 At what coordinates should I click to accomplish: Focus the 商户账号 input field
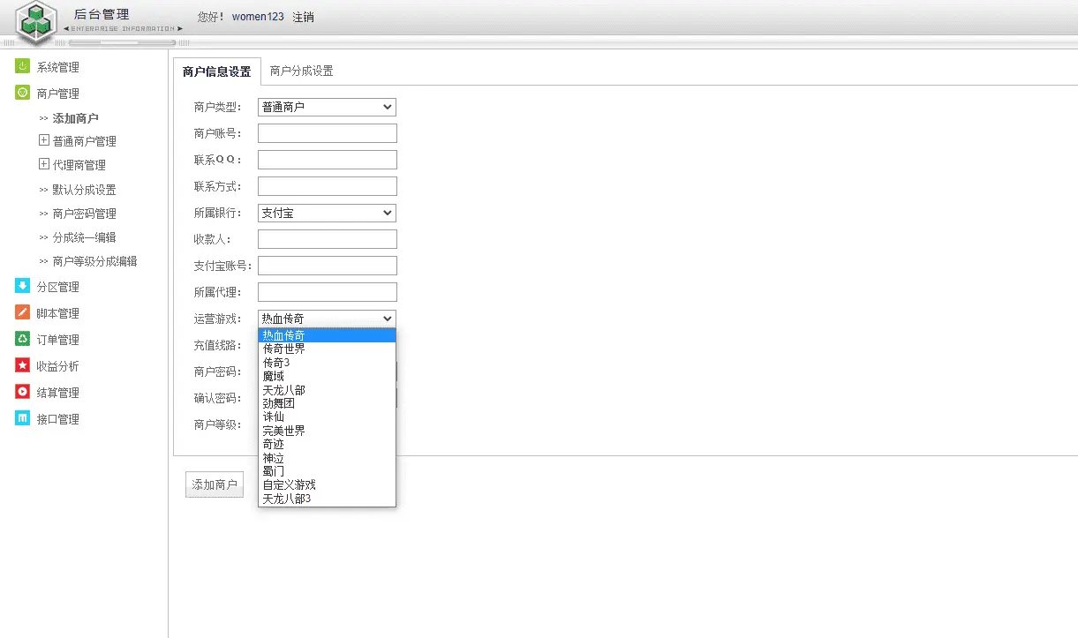(x=328, y=133)
